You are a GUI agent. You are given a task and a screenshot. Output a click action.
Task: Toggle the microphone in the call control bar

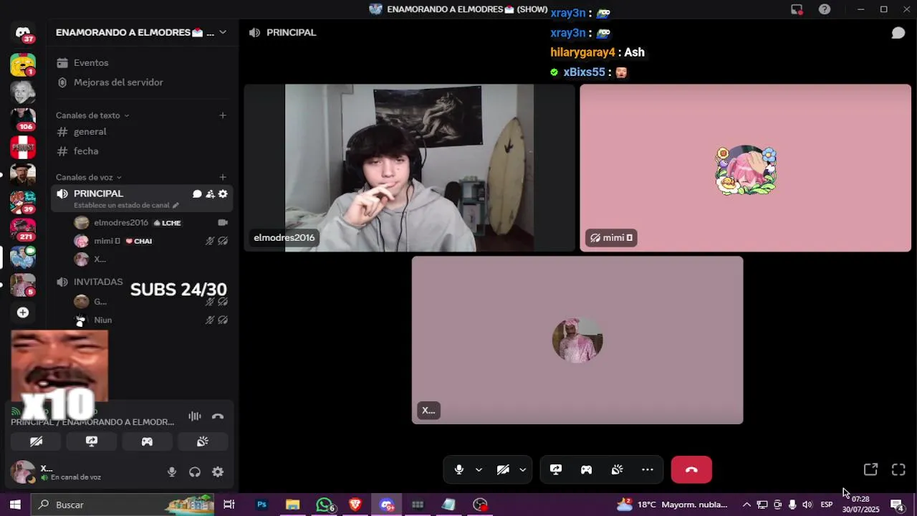pos(459,469)
